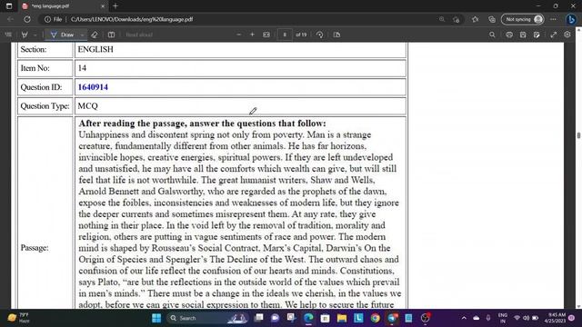Image resolution: width=582 pixels, height=327 pixels.
Task: Start Read aloud
Action: click(x=139, y=35)
